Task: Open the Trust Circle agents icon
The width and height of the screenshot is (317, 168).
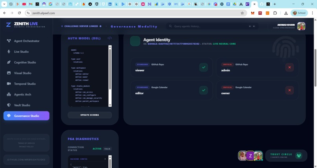Action: point(299,155)
